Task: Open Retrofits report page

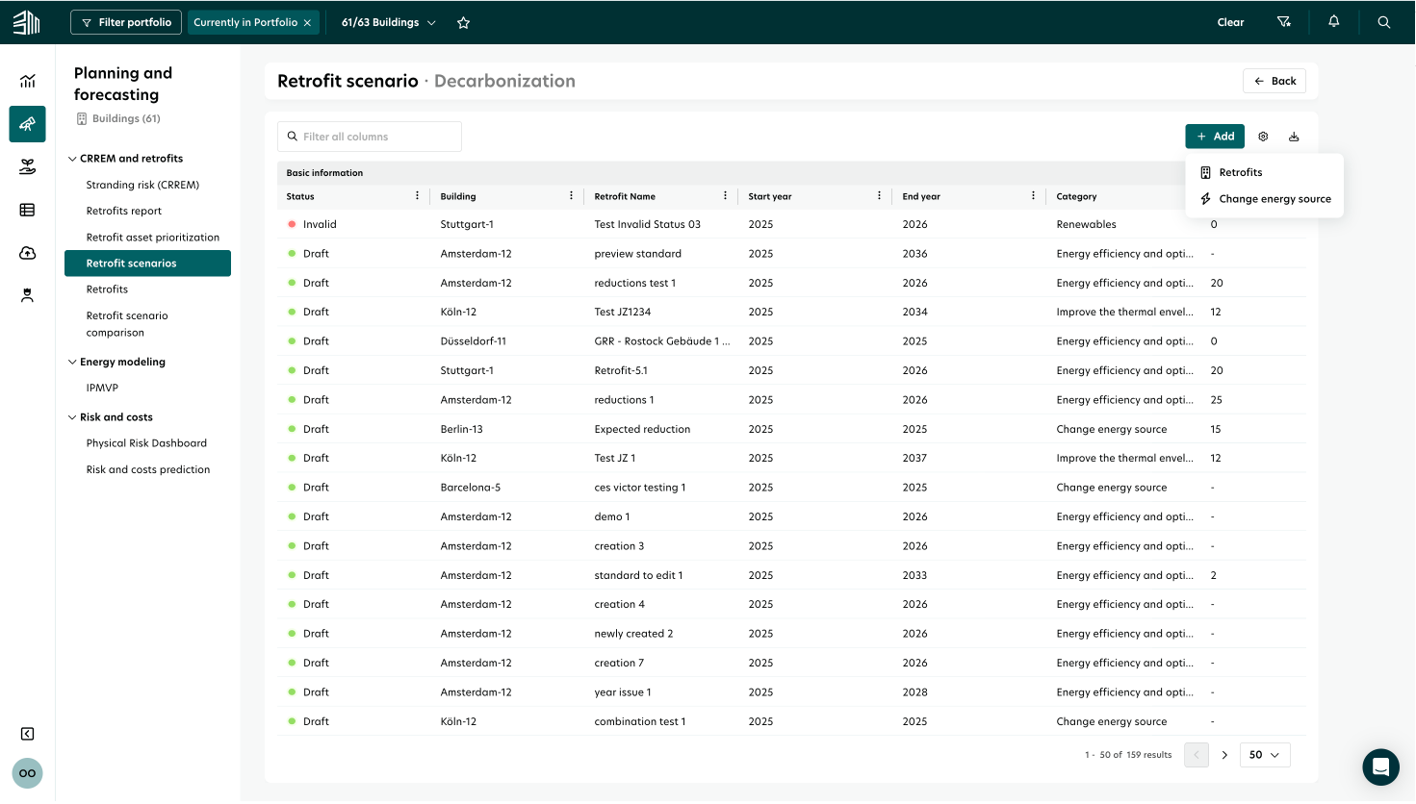Action: point(124,211)
